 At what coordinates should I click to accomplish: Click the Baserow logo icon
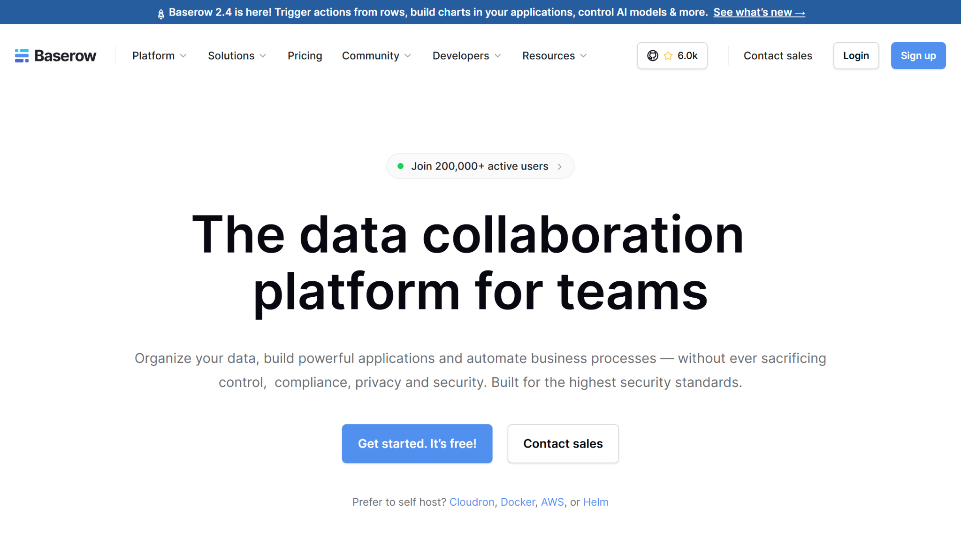[x=22, y=55]
